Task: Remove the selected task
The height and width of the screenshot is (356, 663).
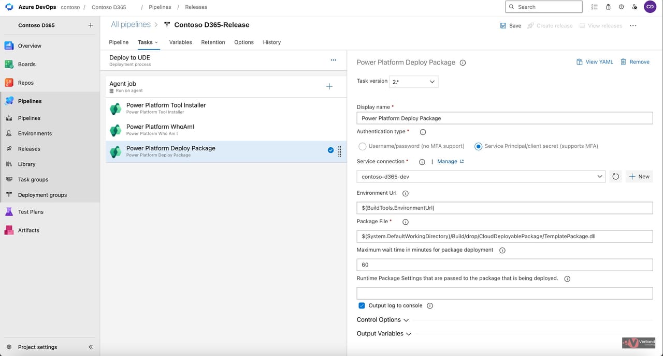Action: click(x=635, y=62)
